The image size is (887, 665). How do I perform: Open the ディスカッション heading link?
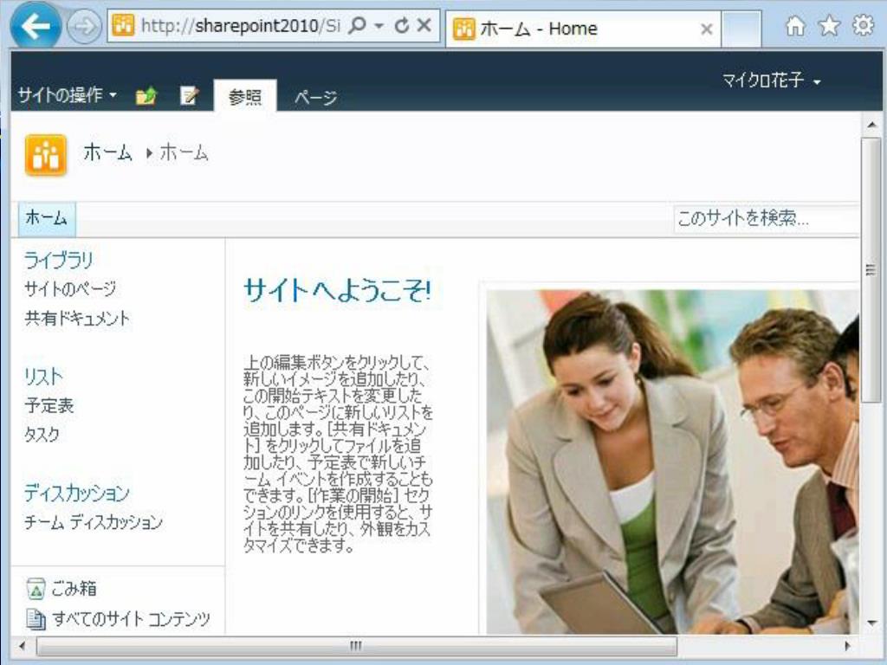click(x=76, y=493)
